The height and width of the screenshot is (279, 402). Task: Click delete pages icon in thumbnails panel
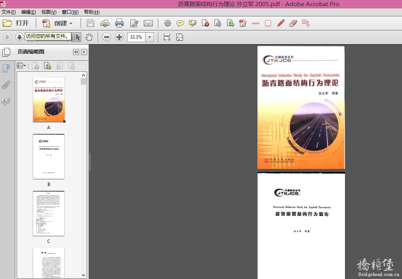[35, 66]
